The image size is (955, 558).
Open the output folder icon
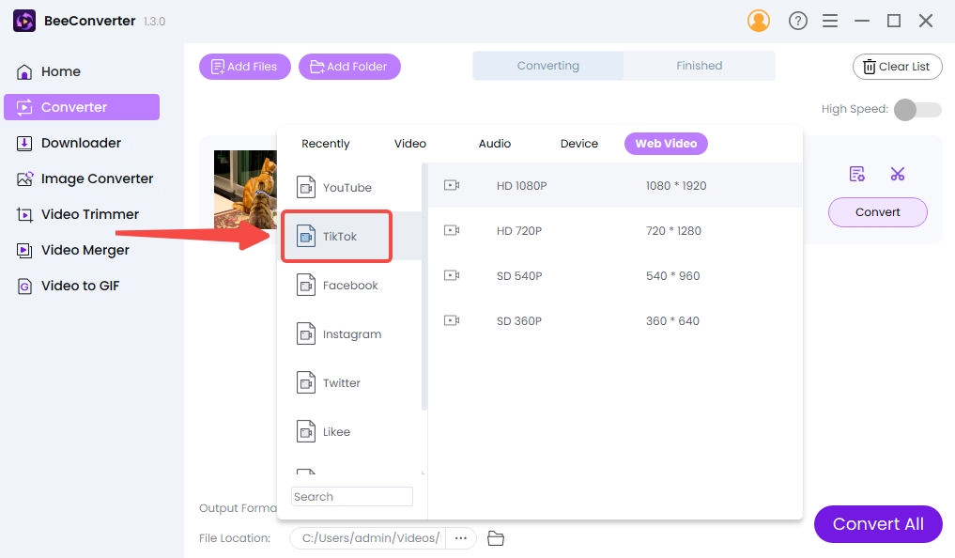[496, 538]
